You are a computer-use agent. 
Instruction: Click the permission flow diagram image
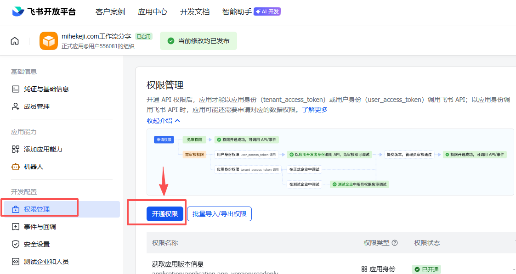point(330,162)
